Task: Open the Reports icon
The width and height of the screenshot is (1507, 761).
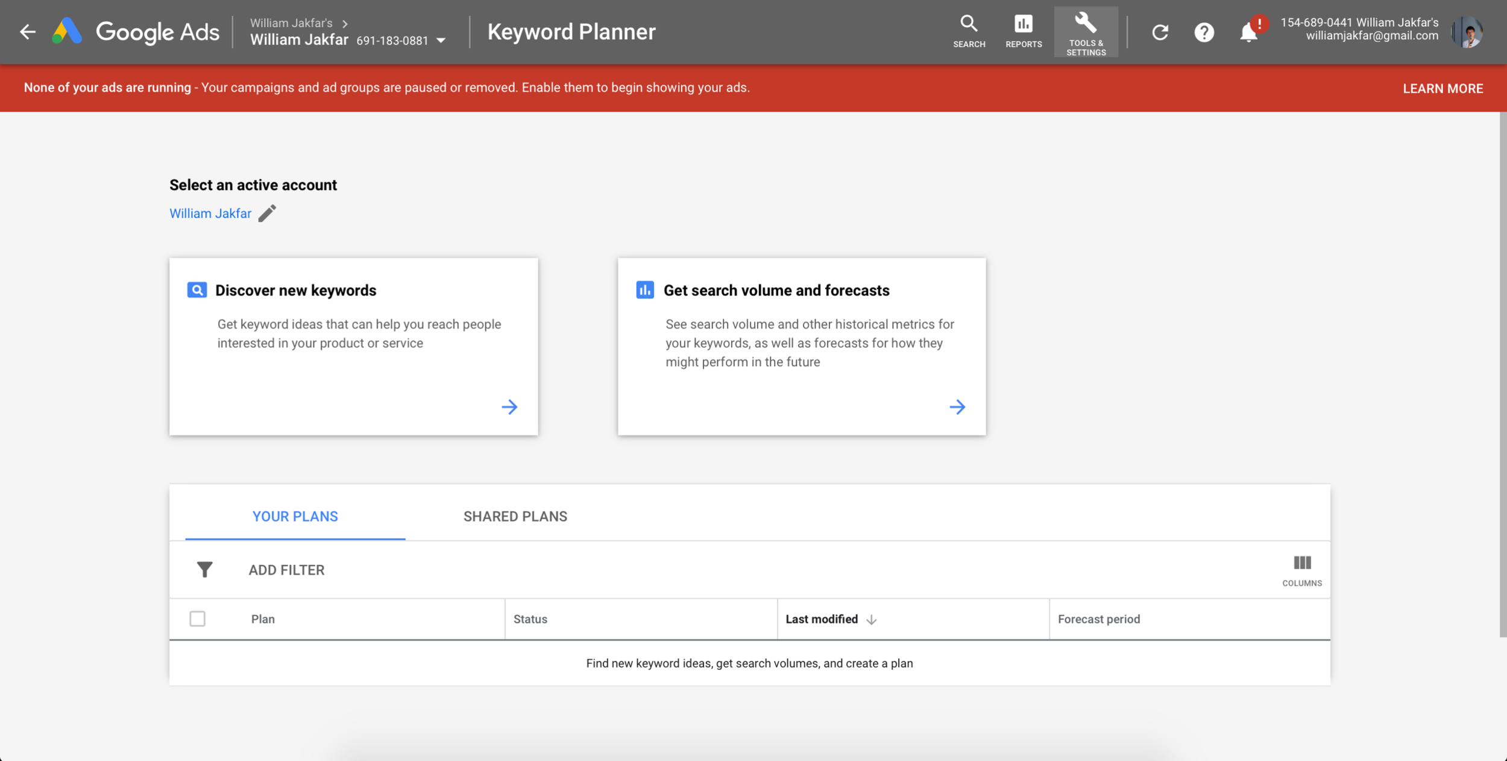Action: pos(1023,31)
